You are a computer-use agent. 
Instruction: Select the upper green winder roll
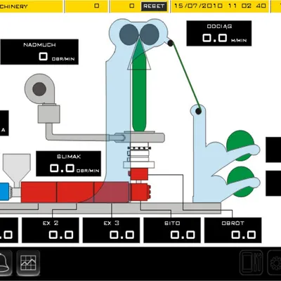click(240, 145)
